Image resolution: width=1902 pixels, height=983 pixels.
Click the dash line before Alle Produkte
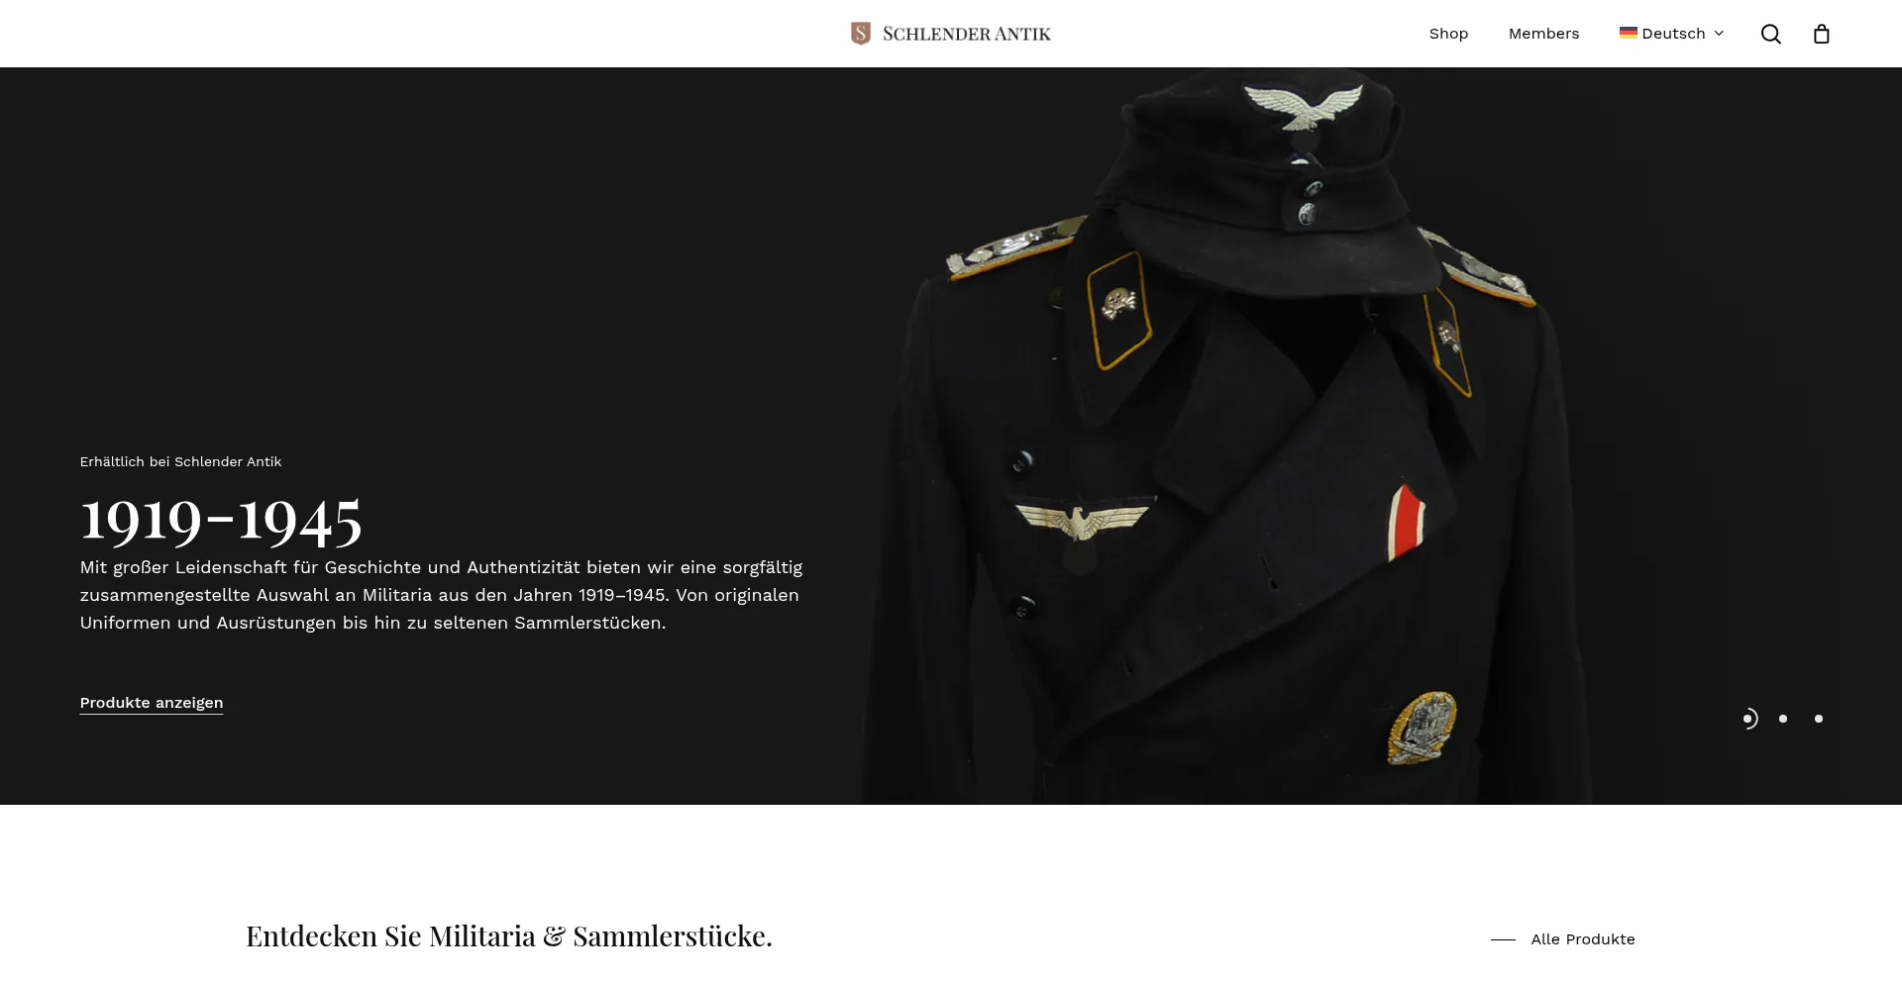[x=1503, y=939]
